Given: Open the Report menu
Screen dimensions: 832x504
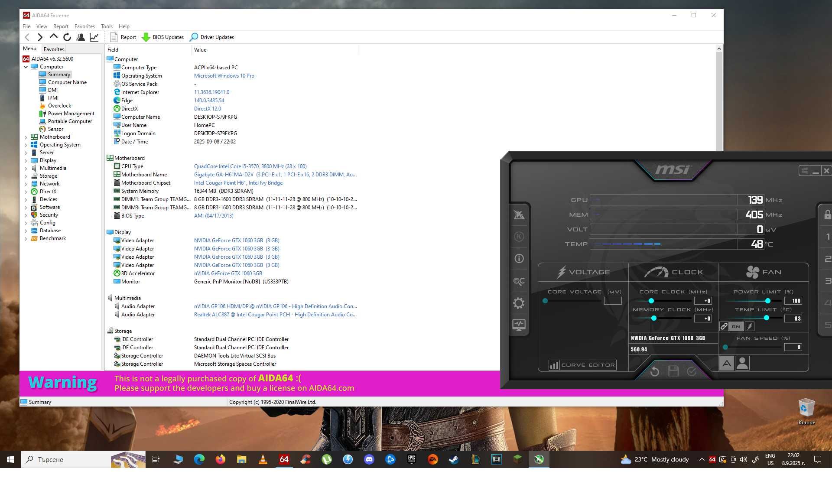Looking at the screenshot, I should click(61, 26).
